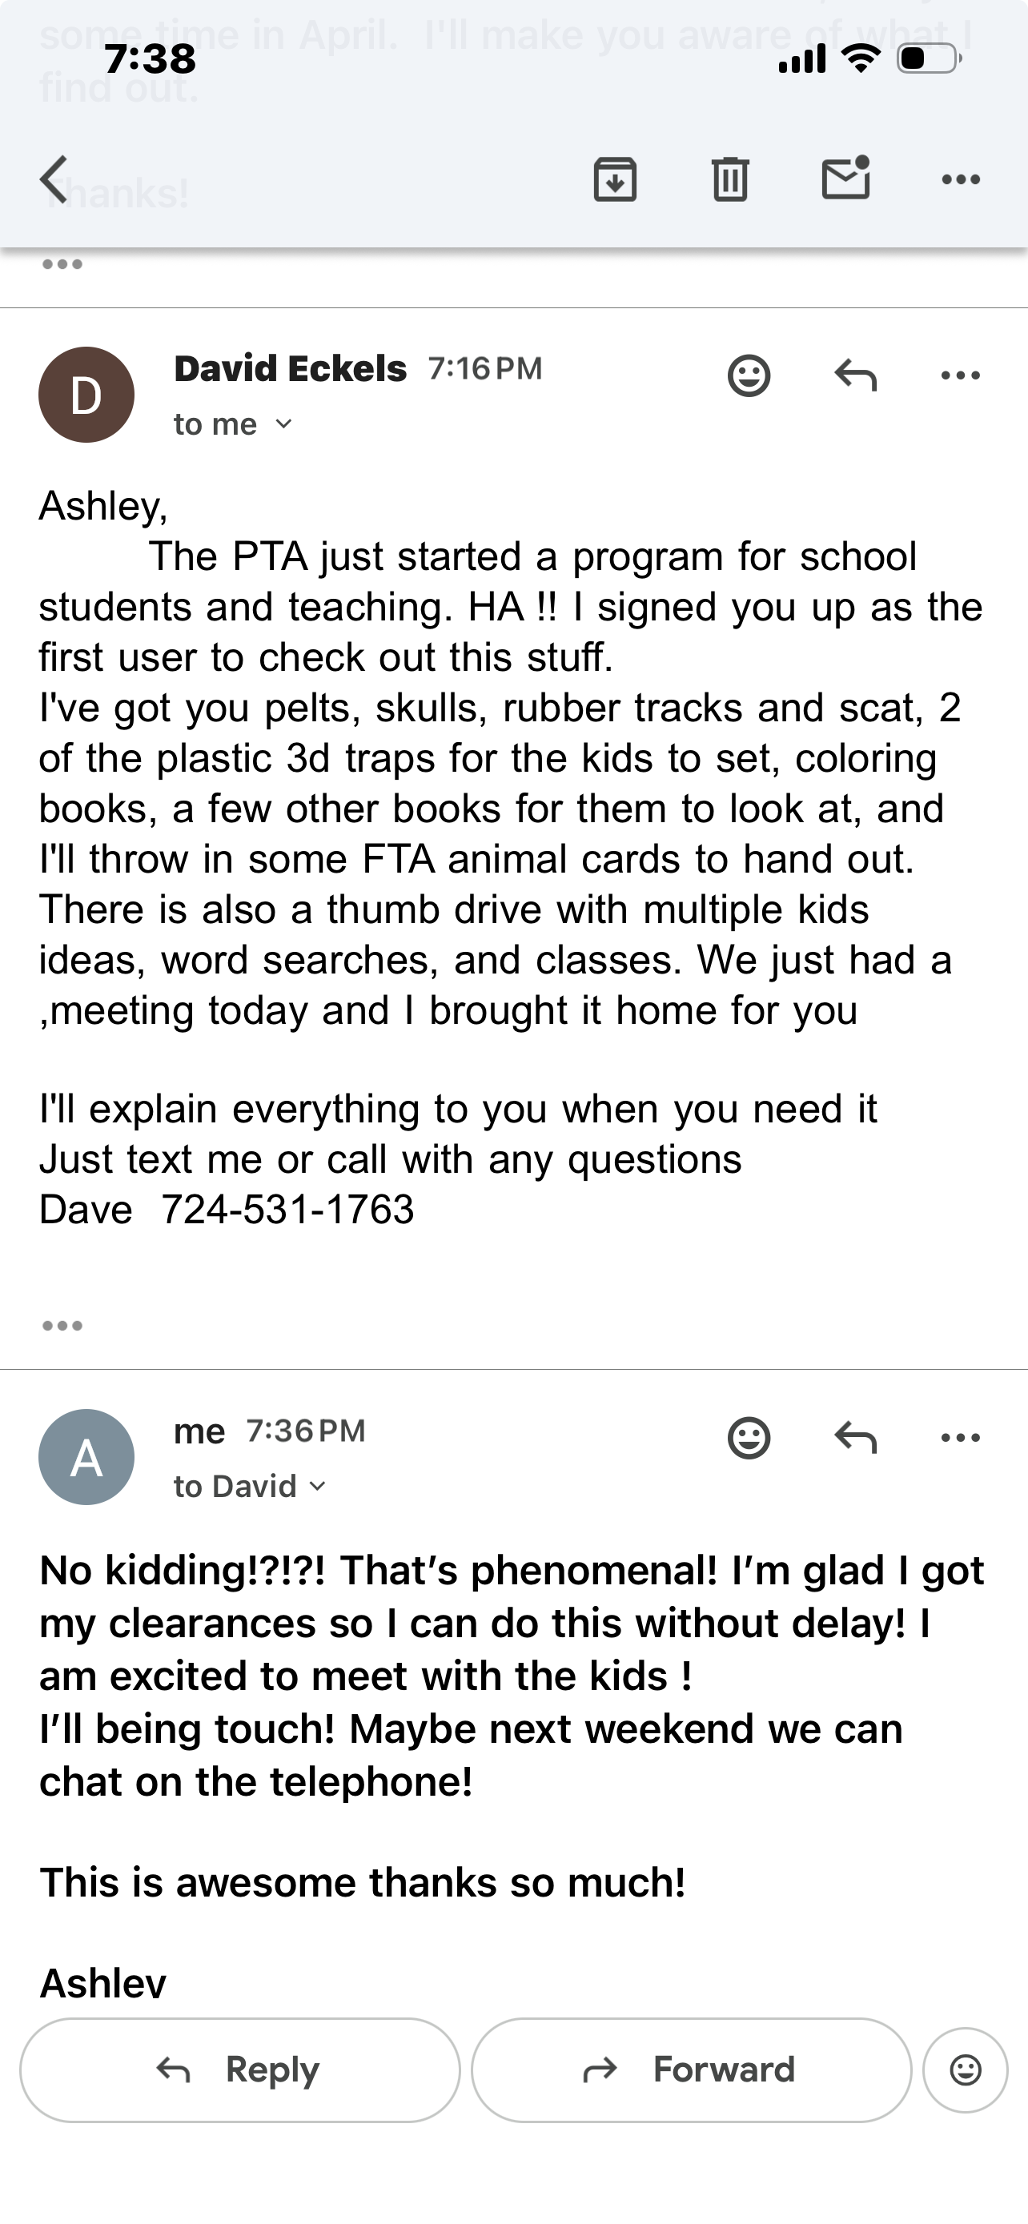Image resolution: width=1028 pixels, height=2224 pixels.
Task: Tap the Reply button at bottom
Action: pos(240,2069)
